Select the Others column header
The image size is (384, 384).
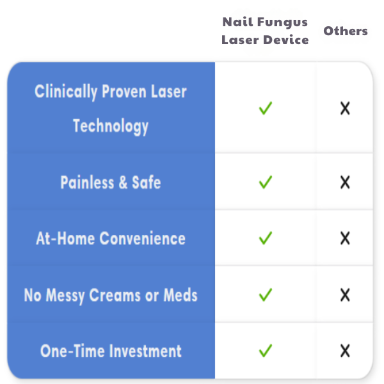346,31
